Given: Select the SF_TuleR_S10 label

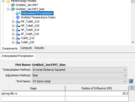Looking at the screenshot, I should pos(30,34).
